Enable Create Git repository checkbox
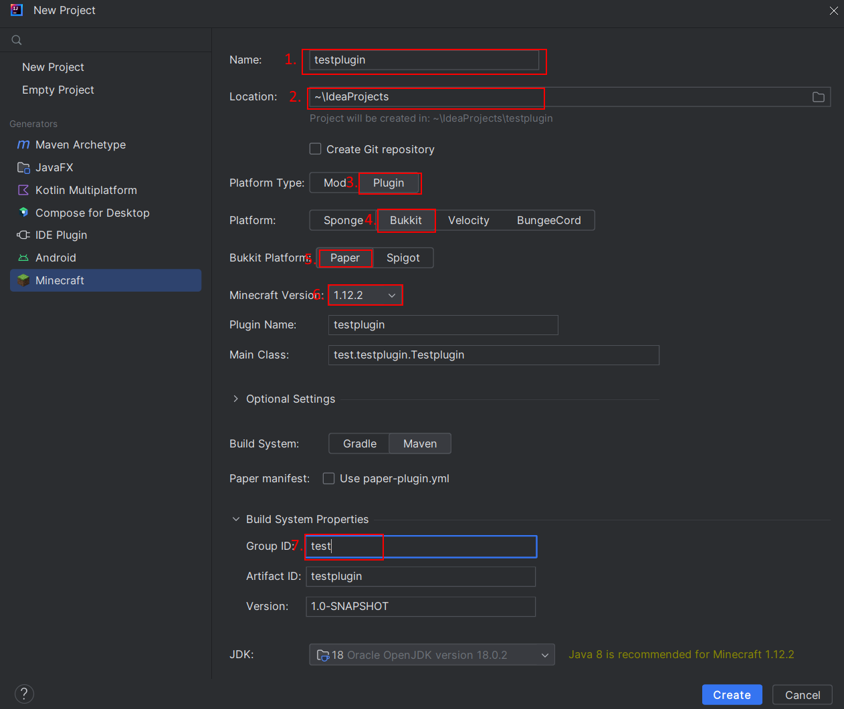 tap(316, 148)
